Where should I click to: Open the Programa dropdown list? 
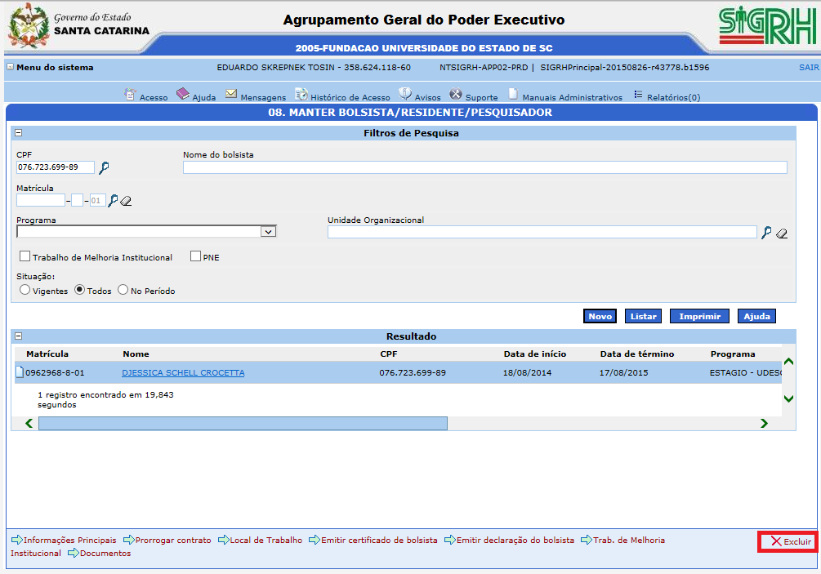[268, 232]
